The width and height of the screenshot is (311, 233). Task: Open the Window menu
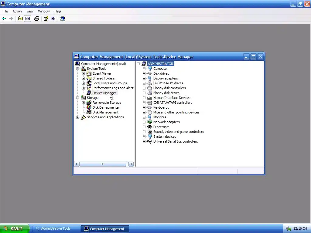(44, 11)
